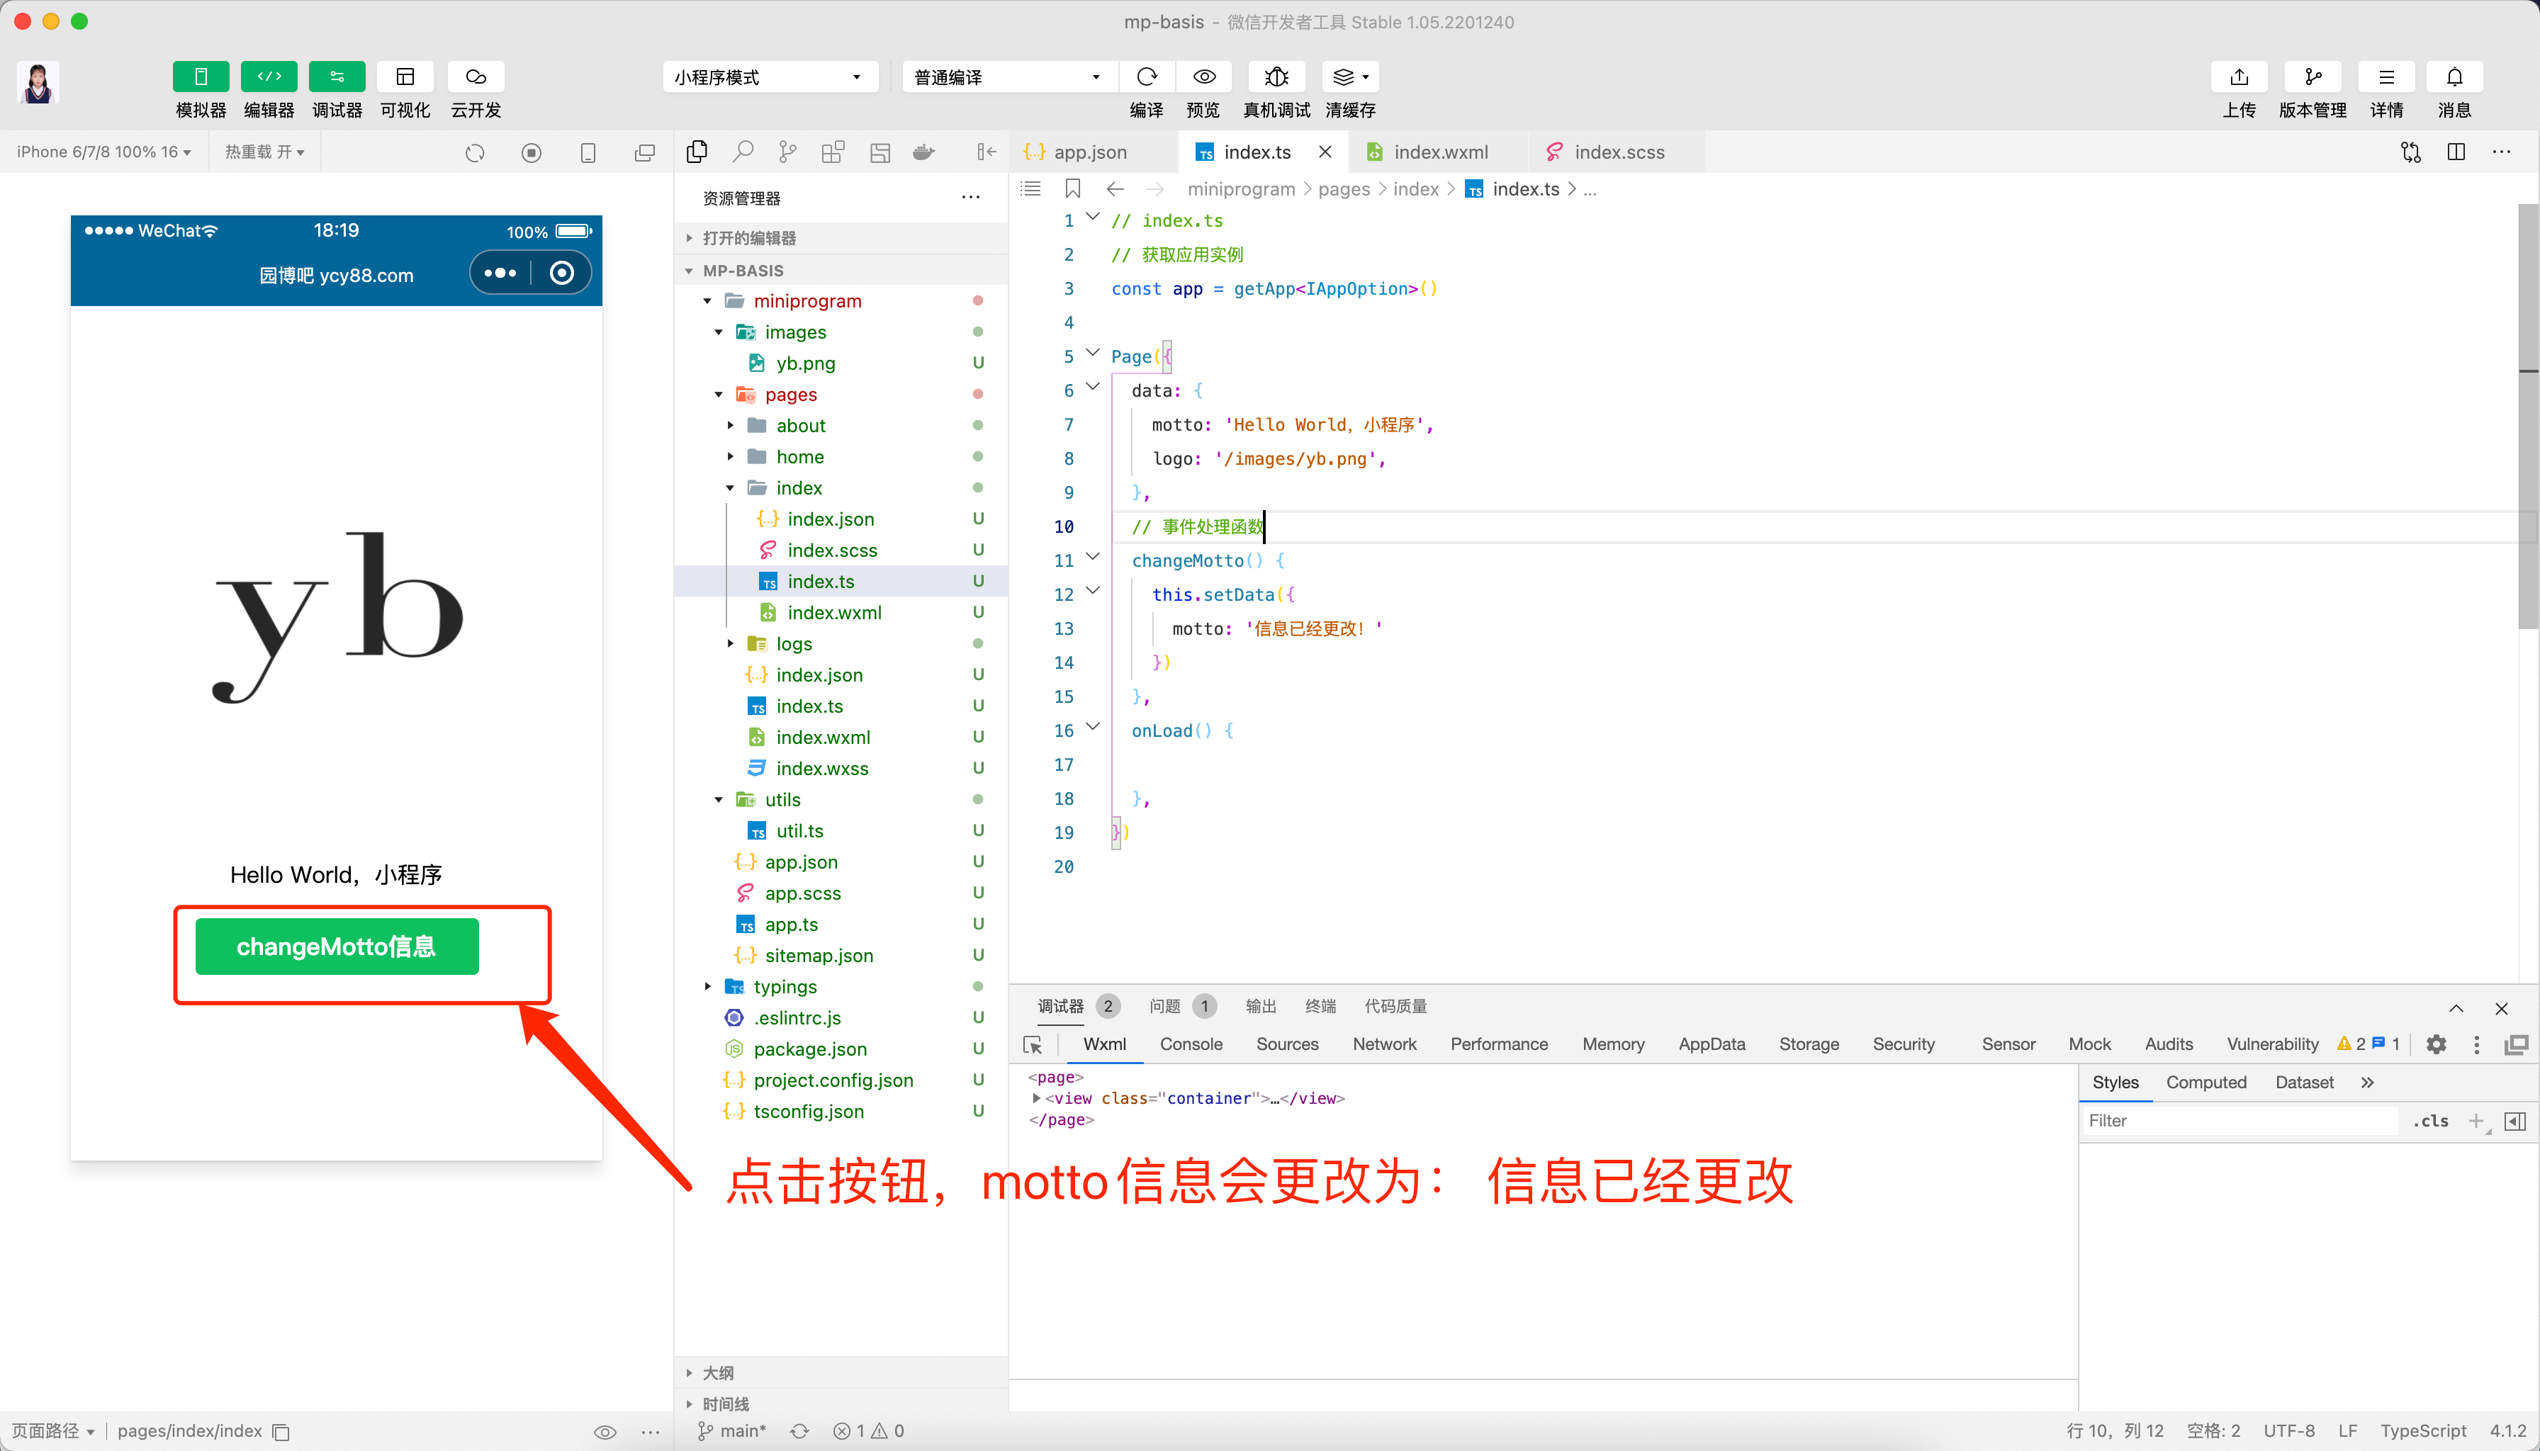The width and height of the screenshot is (2540, 1451).
Task: Detach the simulator window icon
Action: [645, 152]
